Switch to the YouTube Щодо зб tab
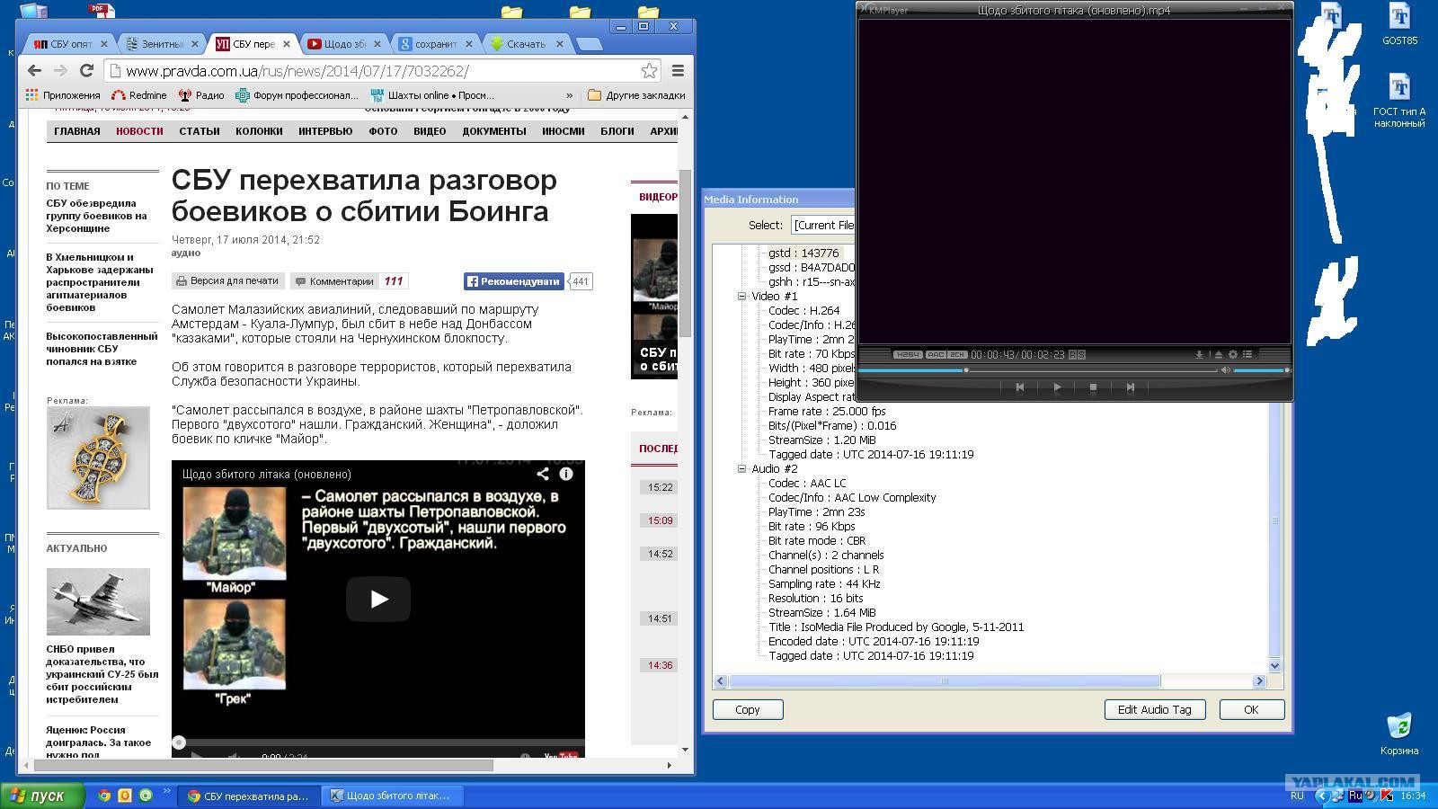This screenshot has width=1438, height=809. (344, 43)
